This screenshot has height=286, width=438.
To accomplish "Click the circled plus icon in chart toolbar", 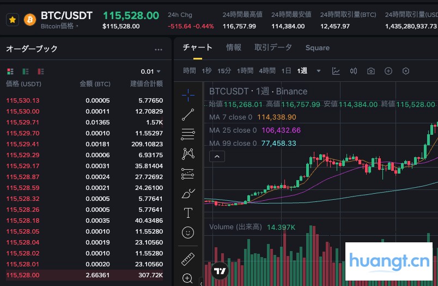I will [x=388, y=71].
